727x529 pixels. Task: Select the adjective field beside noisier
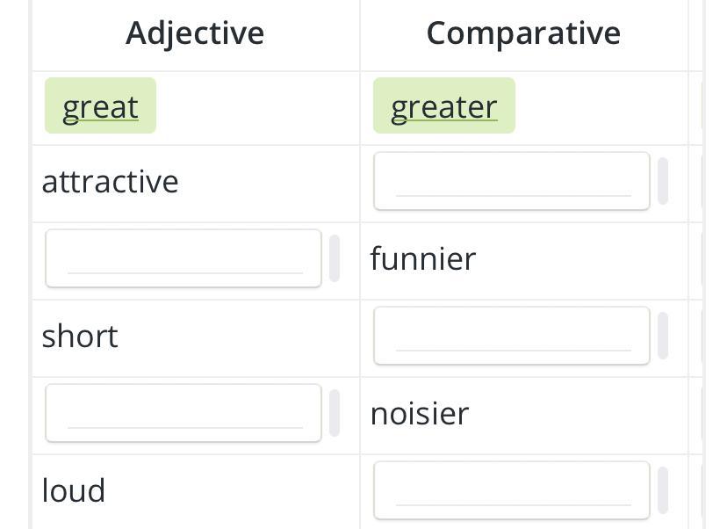point(184,413)
